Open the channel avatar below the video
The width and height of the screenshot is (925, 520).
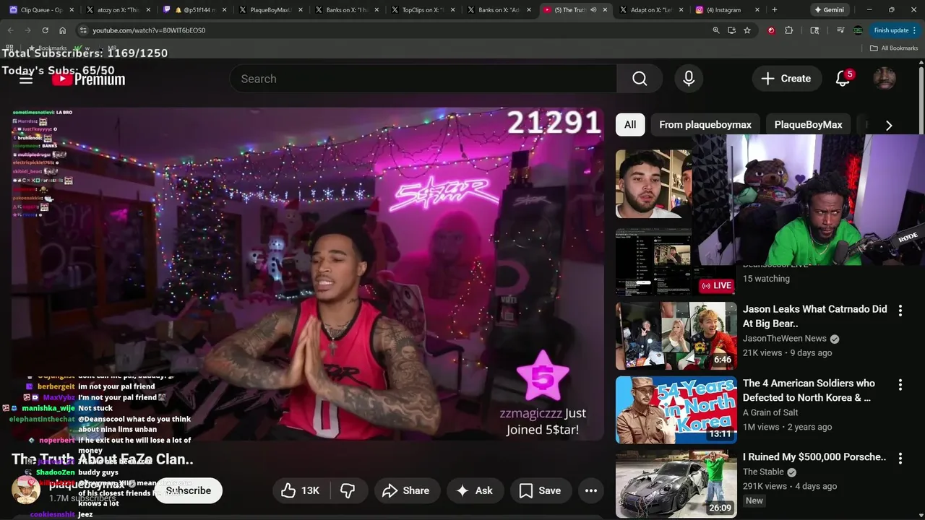[26, 490]
